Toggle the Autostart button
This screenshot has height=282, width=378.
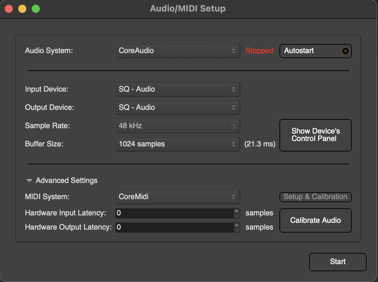point(315,51)
